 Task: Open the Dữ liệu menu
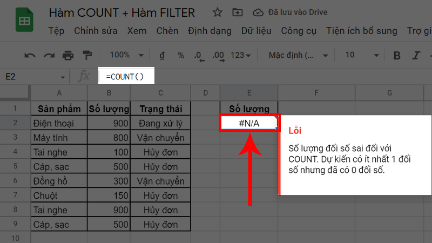256,31
